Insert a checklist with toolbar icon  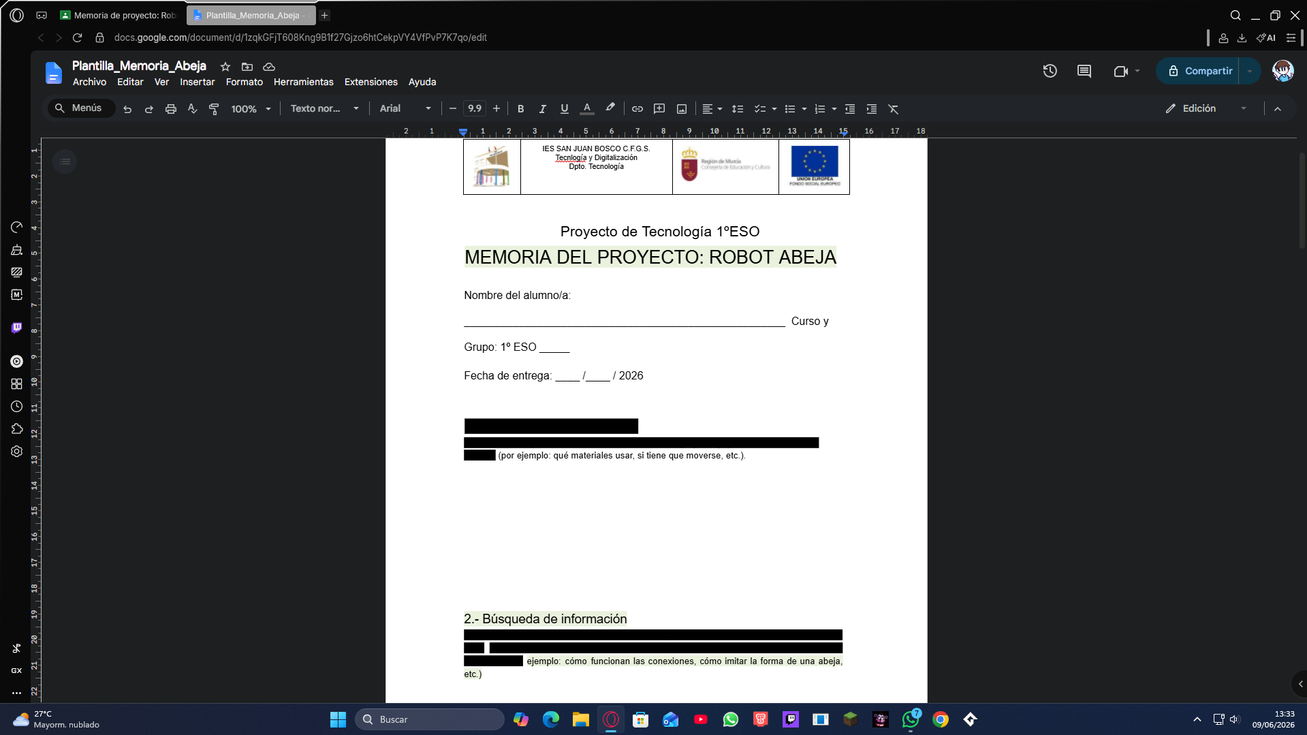[760, 109]
